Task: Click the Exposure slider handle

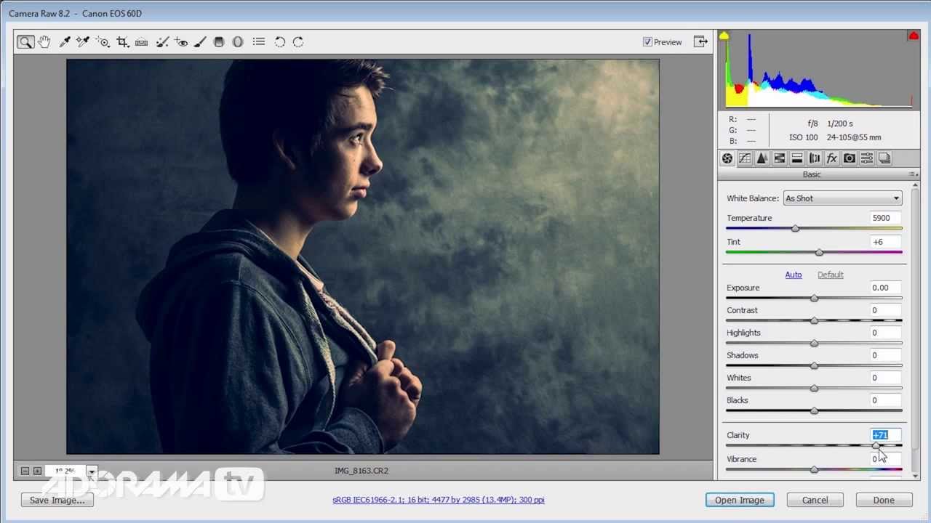Action: (x=814, y=299)
